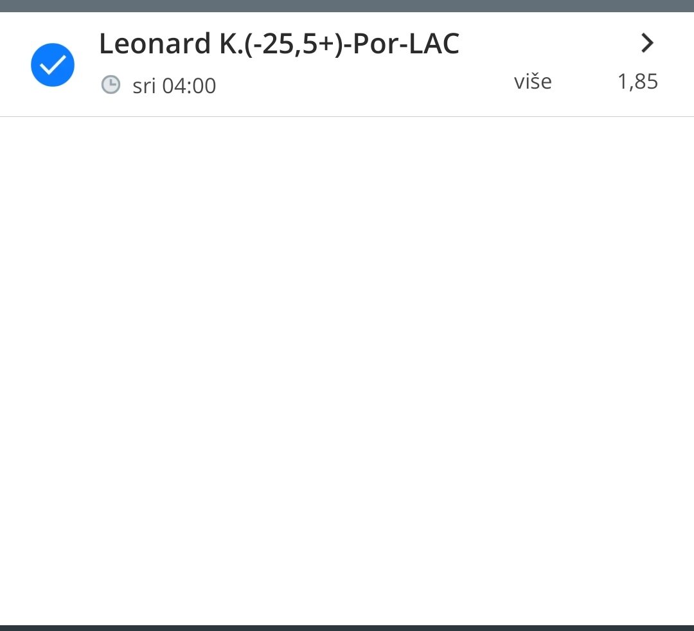Open bet details with the right chevron
This screenshot has height=631, width=694.
point(647,43)
